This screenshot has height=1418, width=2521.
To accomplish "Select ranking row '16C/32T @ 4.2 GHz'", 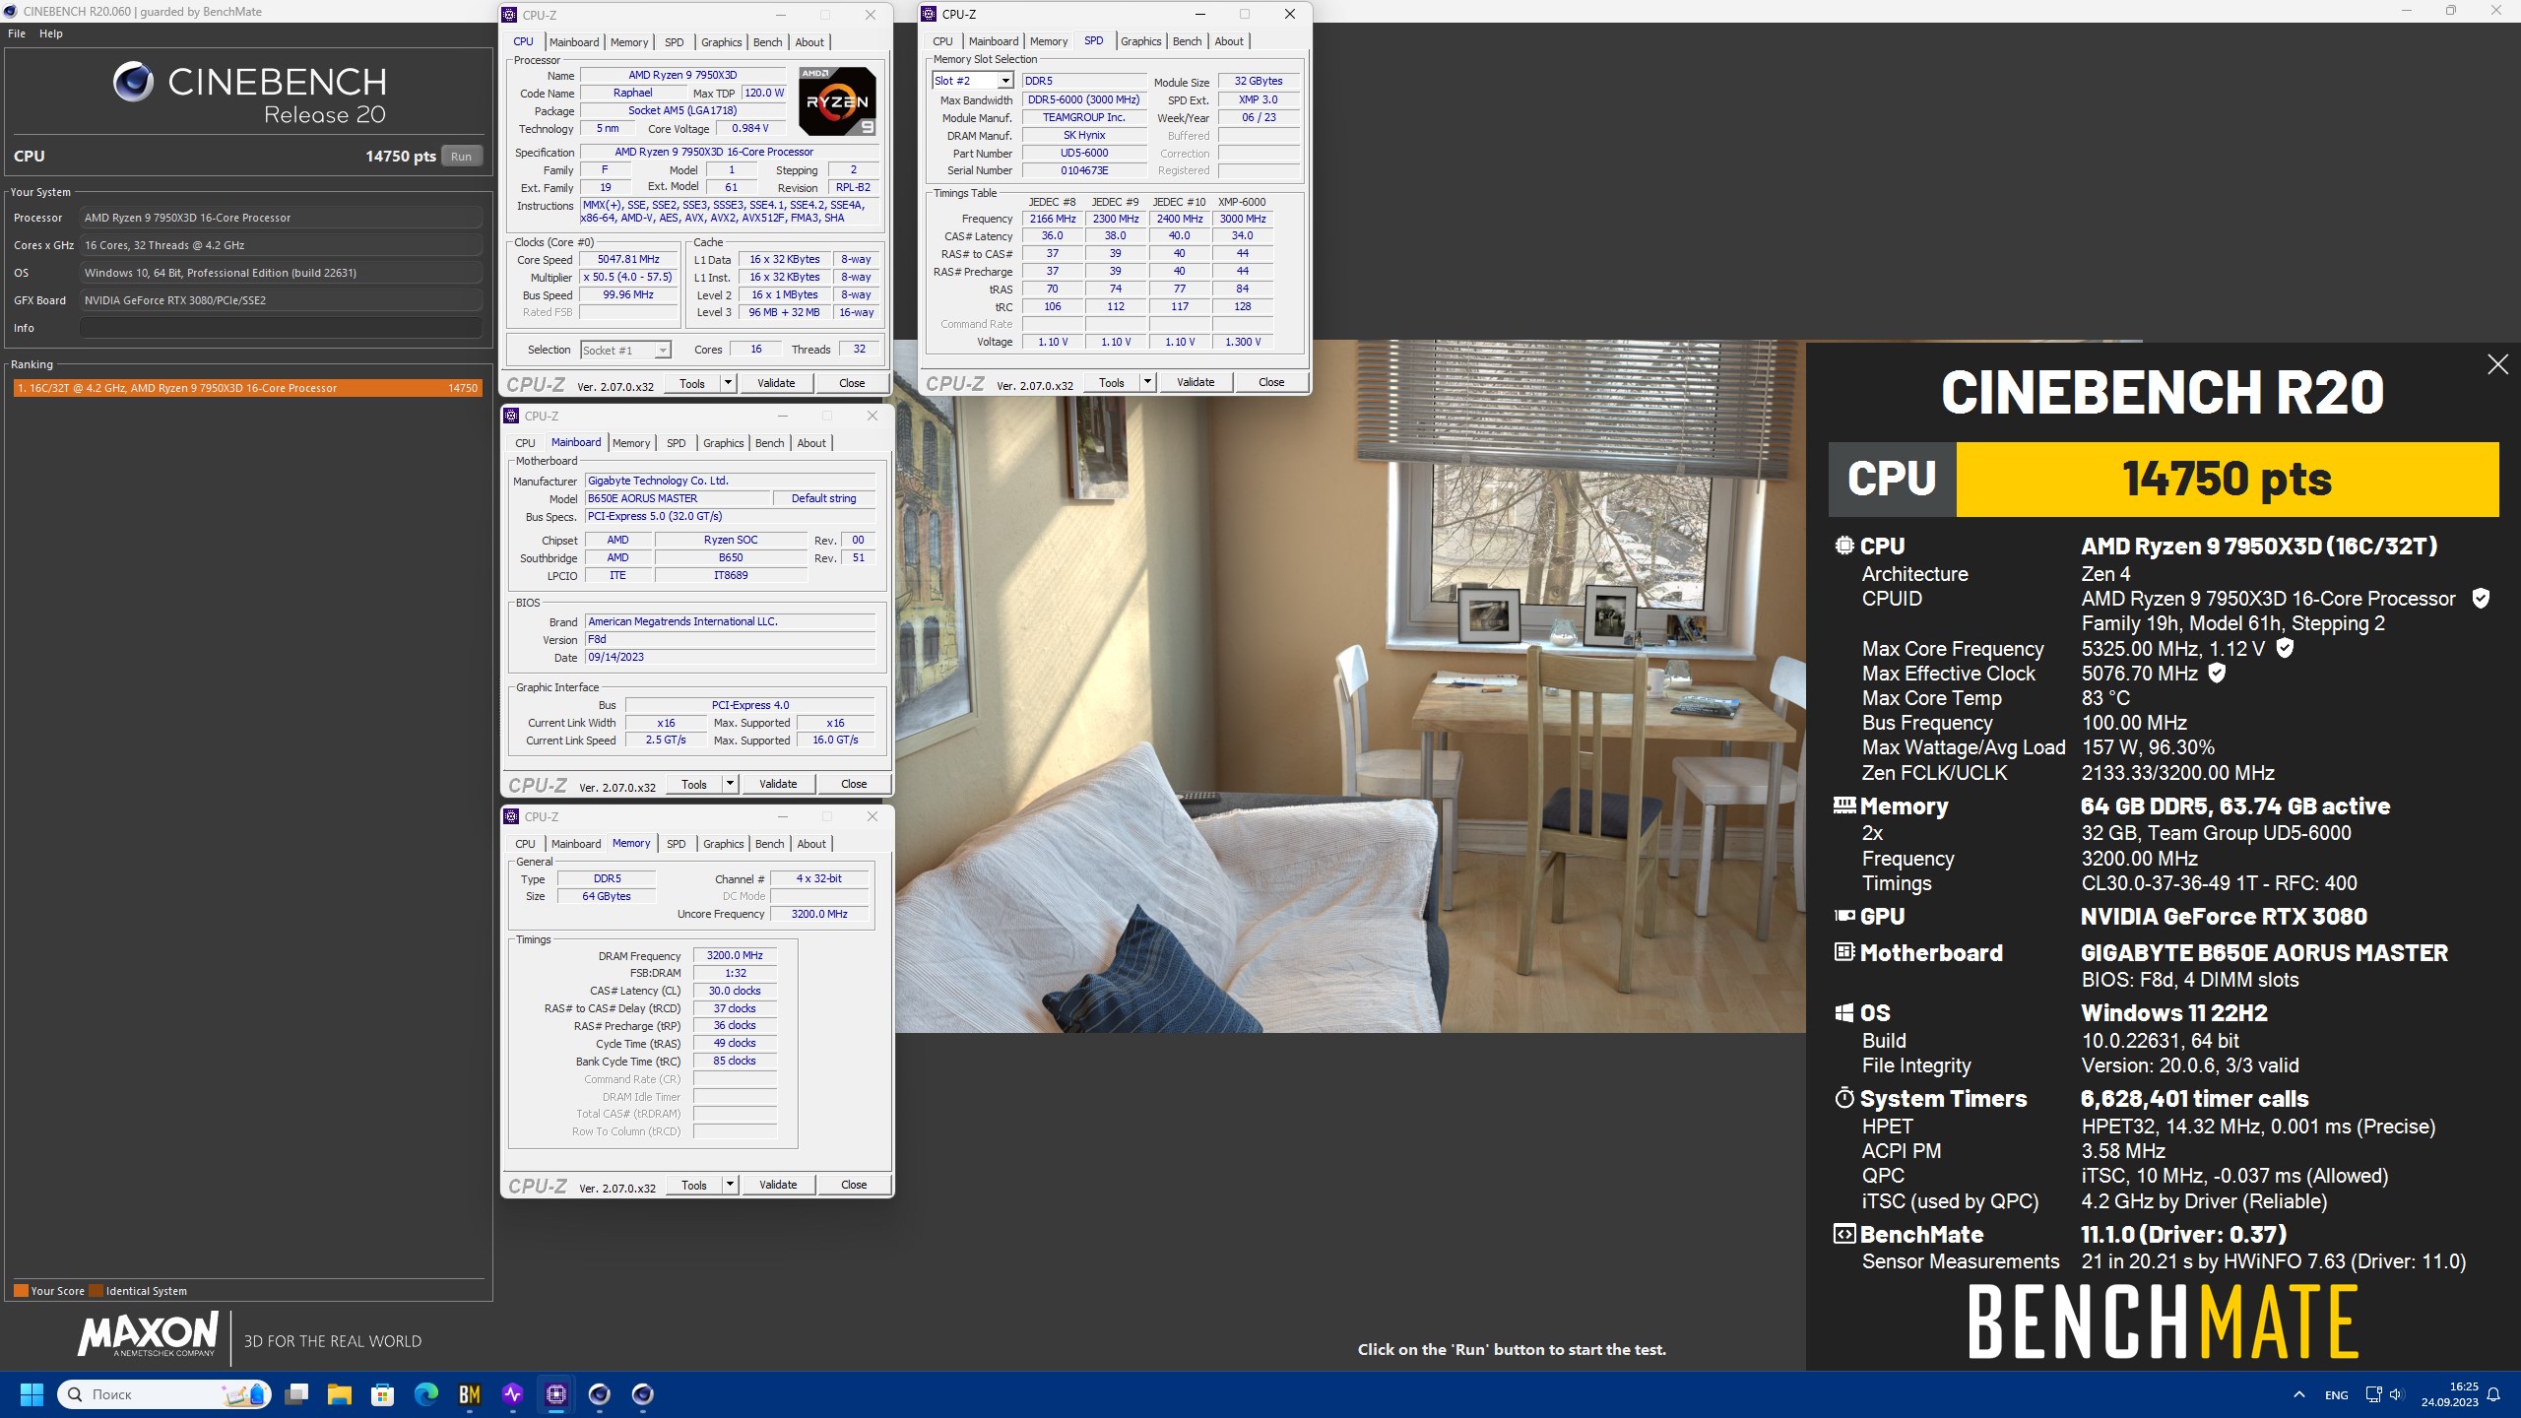I will click(247, 388).
